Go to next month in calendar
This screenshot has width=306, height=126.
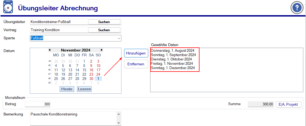[102, 50]
